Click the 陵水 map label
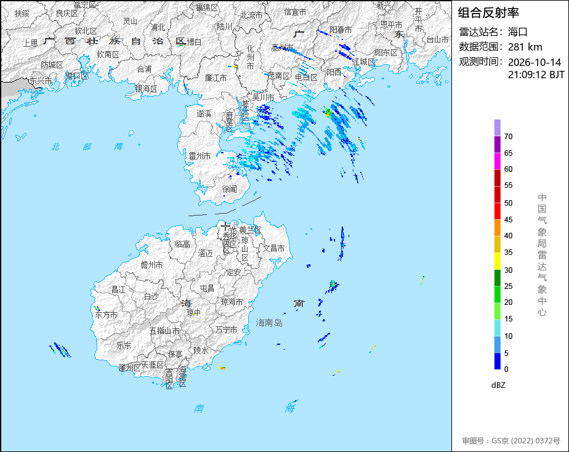This screenshot has height=452, width=569. pyautogui.click(x=201, y=350)
